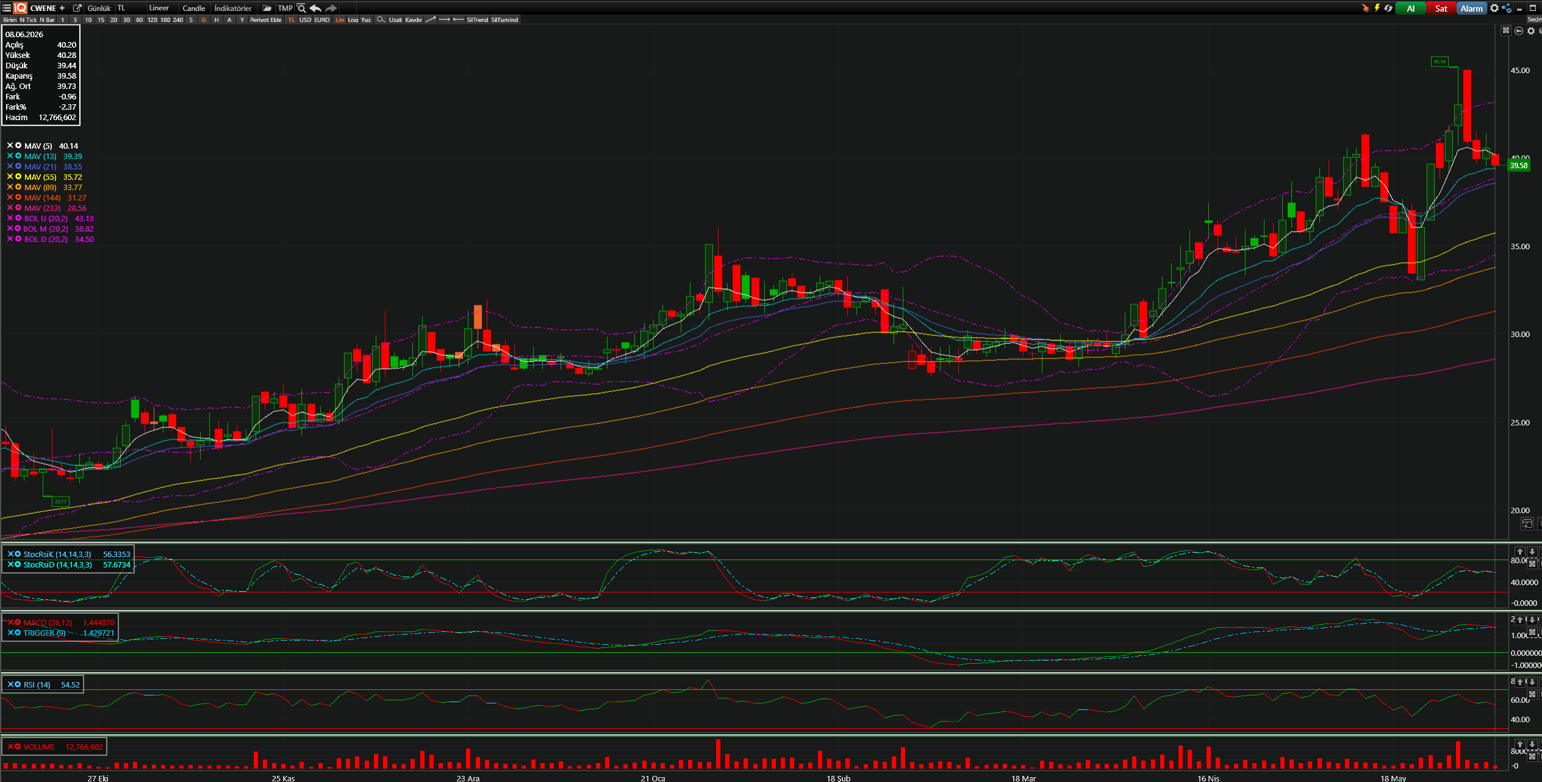Open the top bar settings gear
This screenshot has height=782, width=1542.
(1494, 8)
